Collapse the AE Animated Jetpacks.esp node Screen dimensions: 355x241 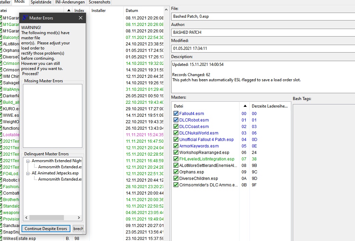28,173
